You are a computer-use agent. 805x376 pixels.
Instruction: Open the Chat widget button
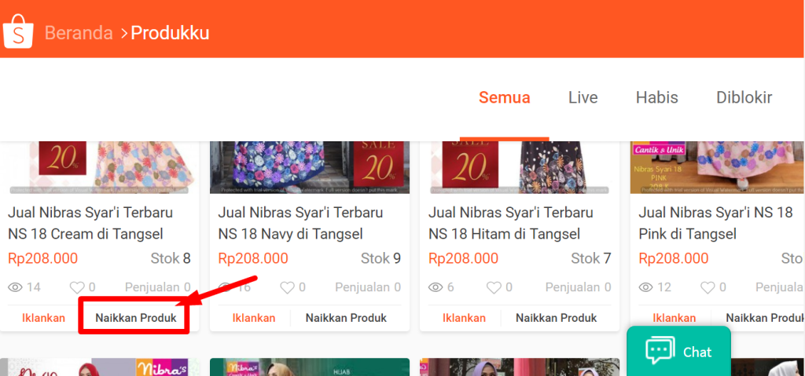point(678,352)
